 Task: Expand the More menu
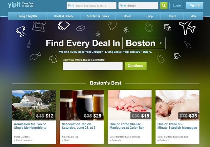(x=193, y=16)
